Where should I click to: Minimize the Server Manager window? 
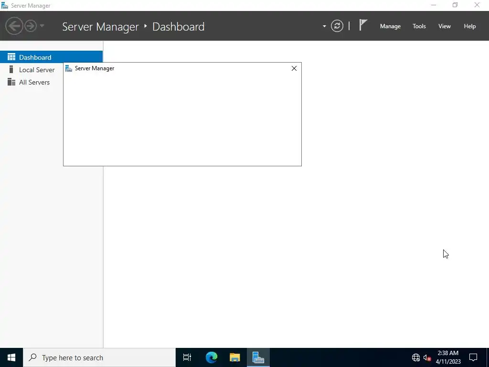click(434, 5)
